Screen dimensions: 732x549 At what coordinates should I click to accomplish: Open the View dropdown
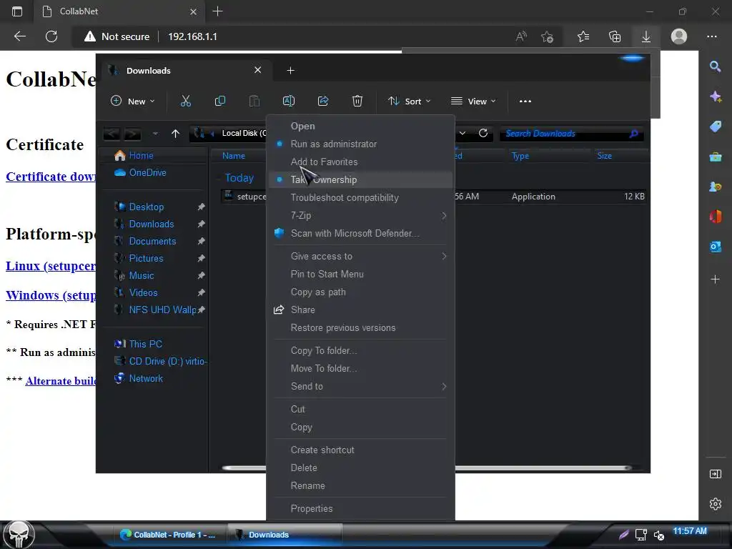[473, 102]
